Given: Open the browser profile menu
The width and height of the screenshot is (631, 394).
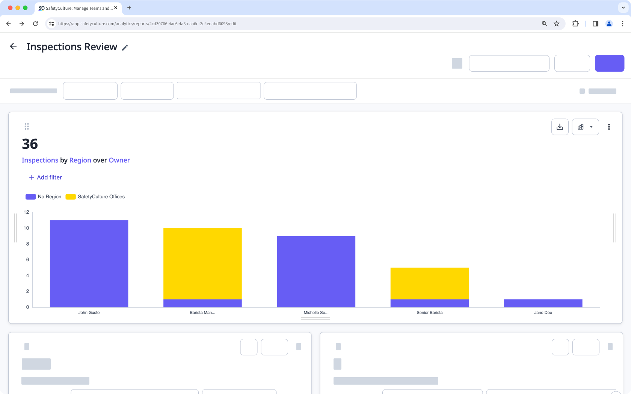Looking at the screenshot, I should (x=609, y=24).
